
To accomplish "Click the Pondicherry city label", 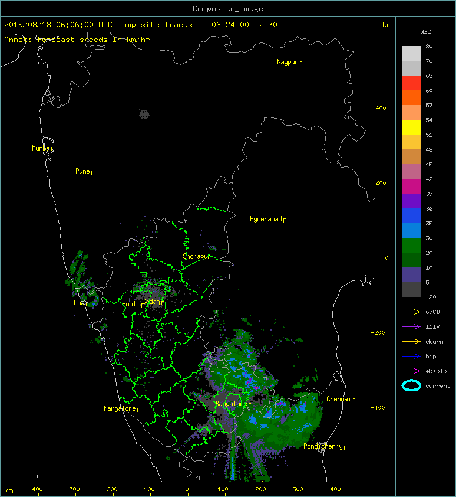I will coord(323,446).
